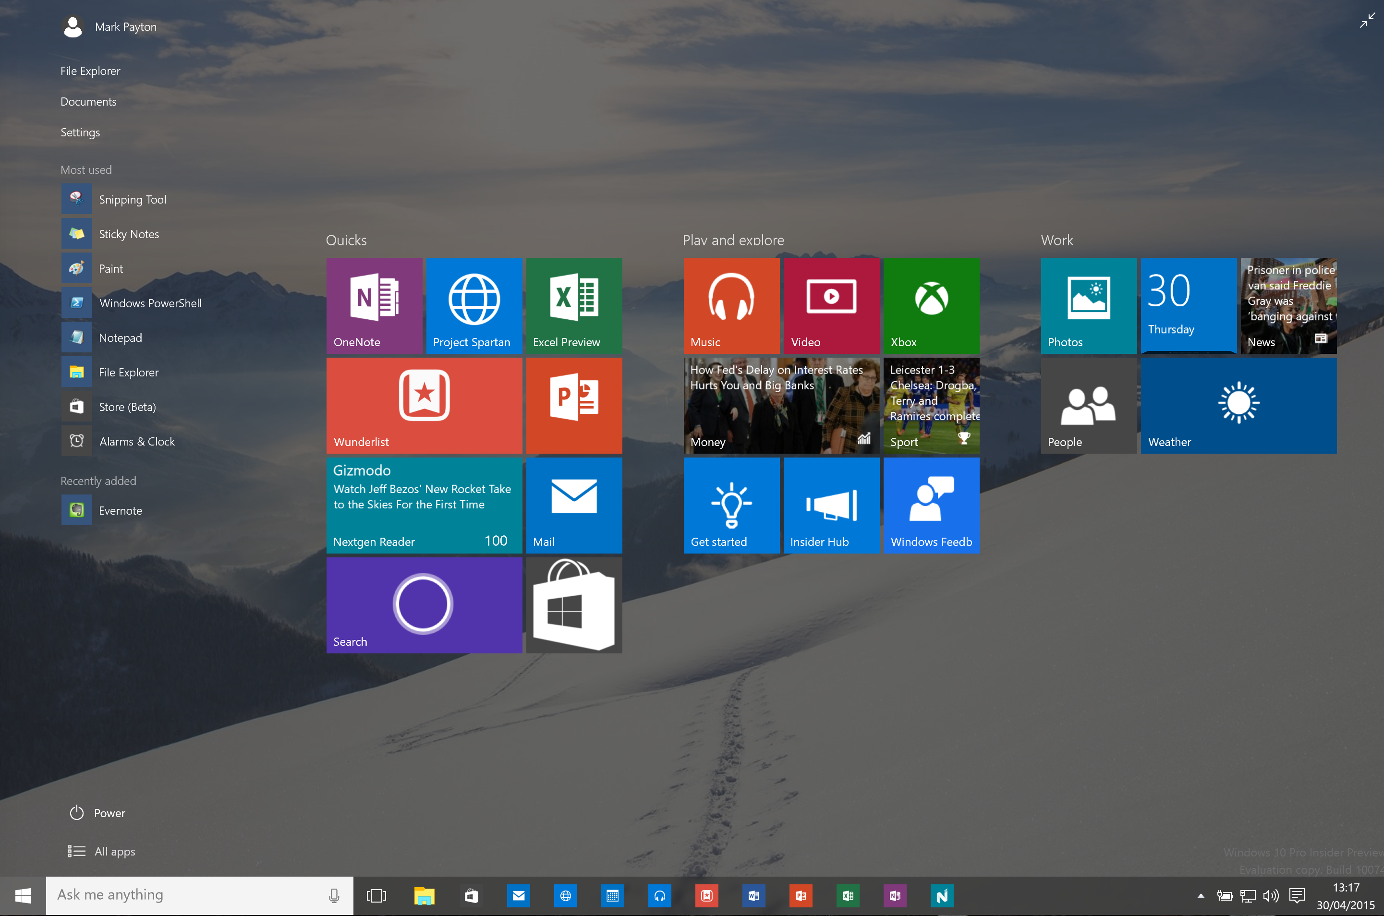Open the Sport news tile
The image size is (1384, 916).
click(931, 405)
